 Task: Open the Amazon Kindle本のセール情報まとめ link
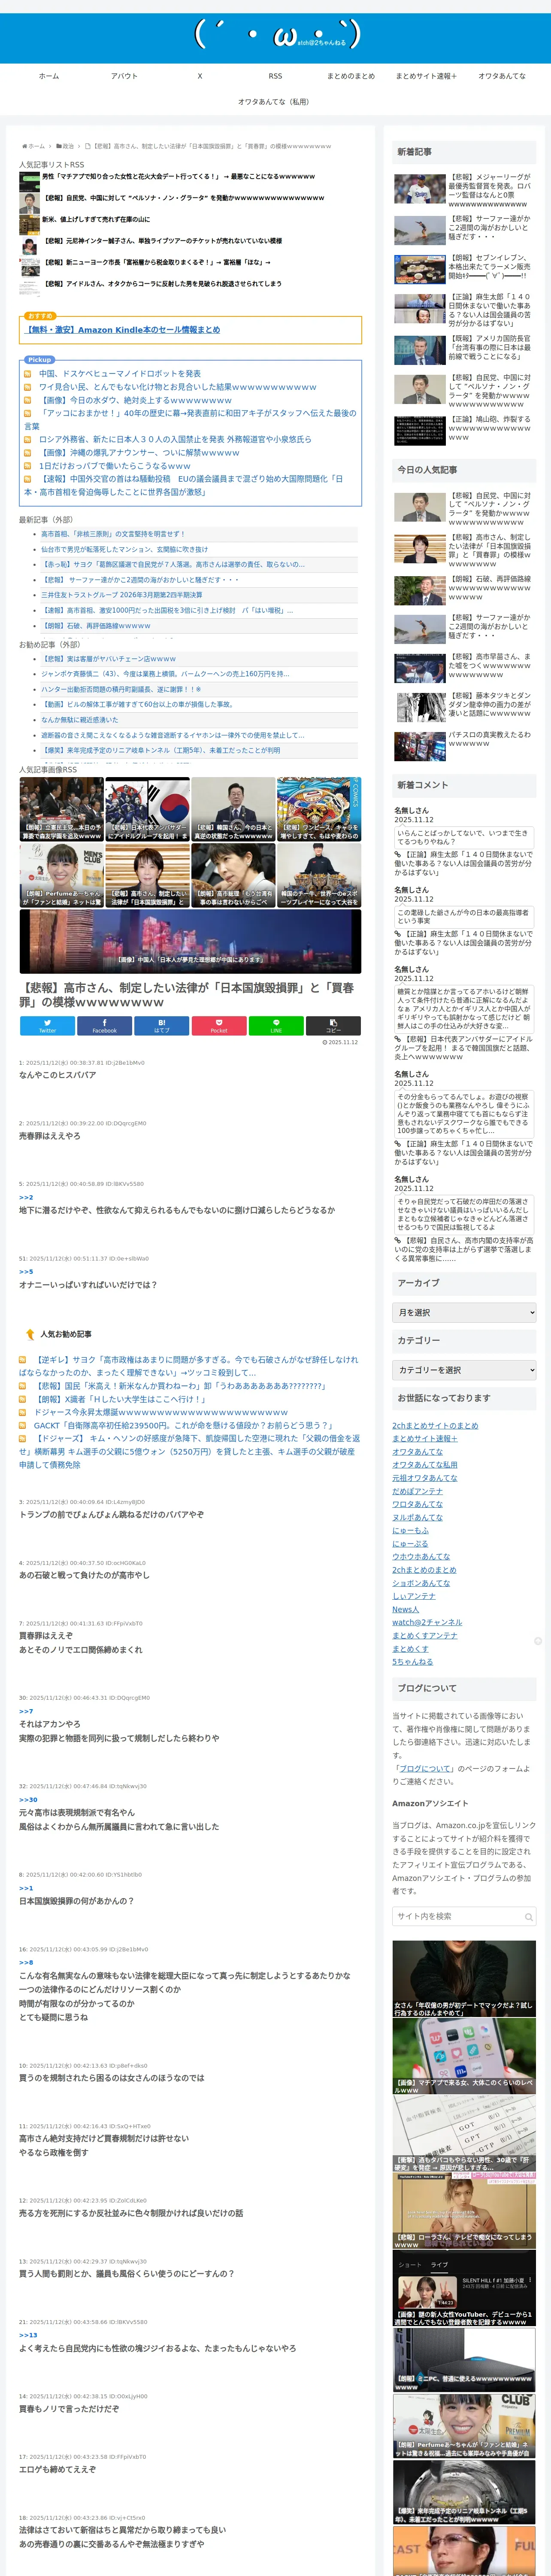122,330
